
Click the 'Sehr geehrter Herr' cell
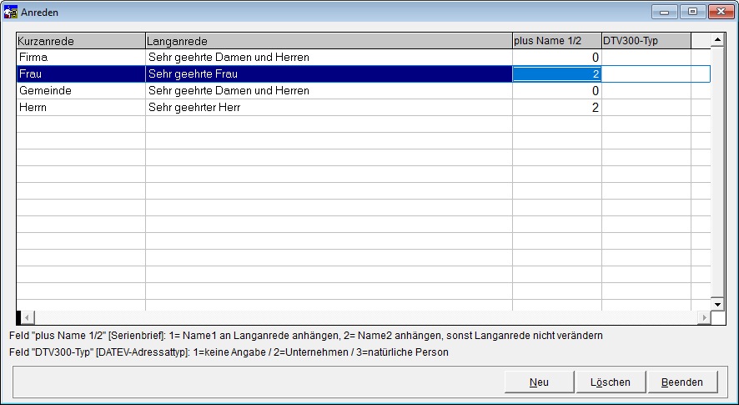(x=329, y=108)
